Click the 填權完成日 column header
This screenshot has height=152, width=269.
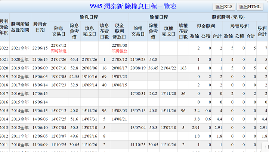[168, 31]
